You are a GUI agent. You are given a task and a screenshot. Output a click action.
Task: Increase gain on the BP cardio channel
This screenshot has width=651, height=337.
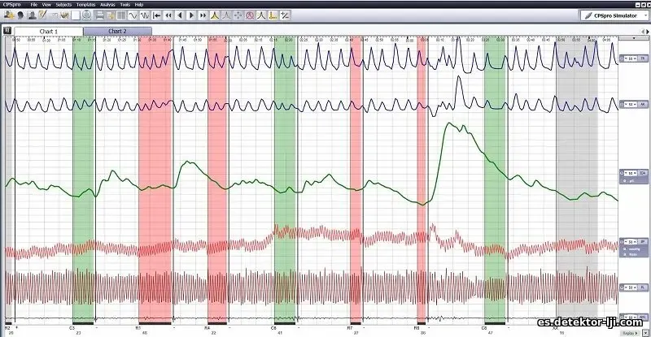click(x=636, y=241)
